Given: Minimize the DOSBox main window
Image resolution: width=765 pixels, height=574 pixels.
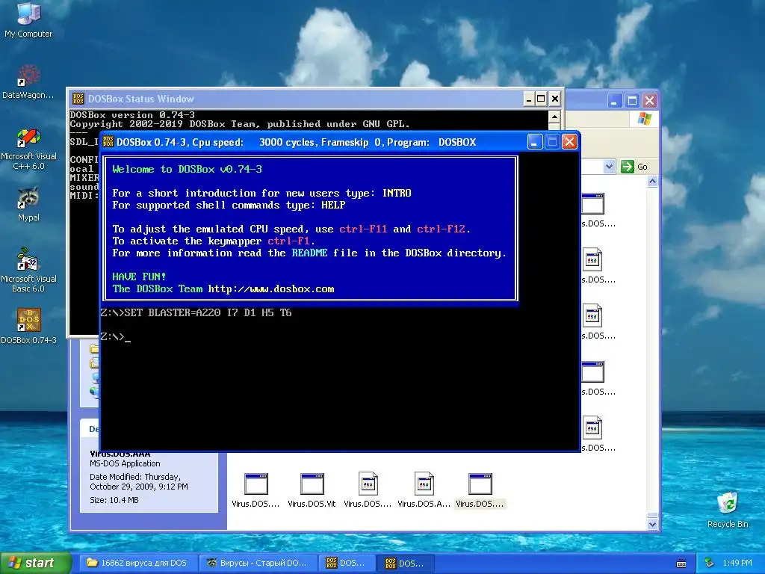Looking at the screenshot, I should [534, 142].
